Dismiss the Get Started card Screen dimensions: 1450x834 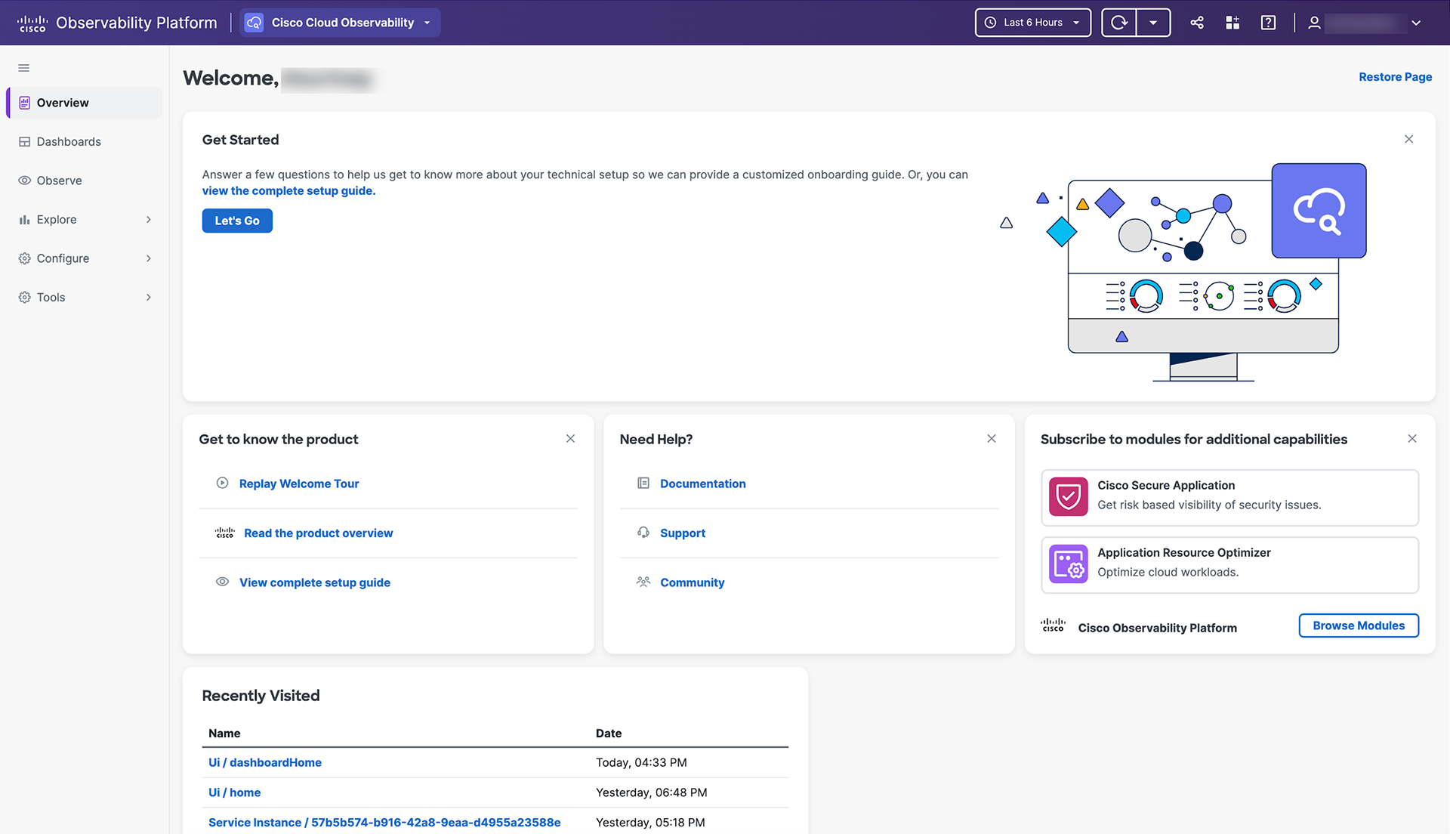[x=1408, y=139]
